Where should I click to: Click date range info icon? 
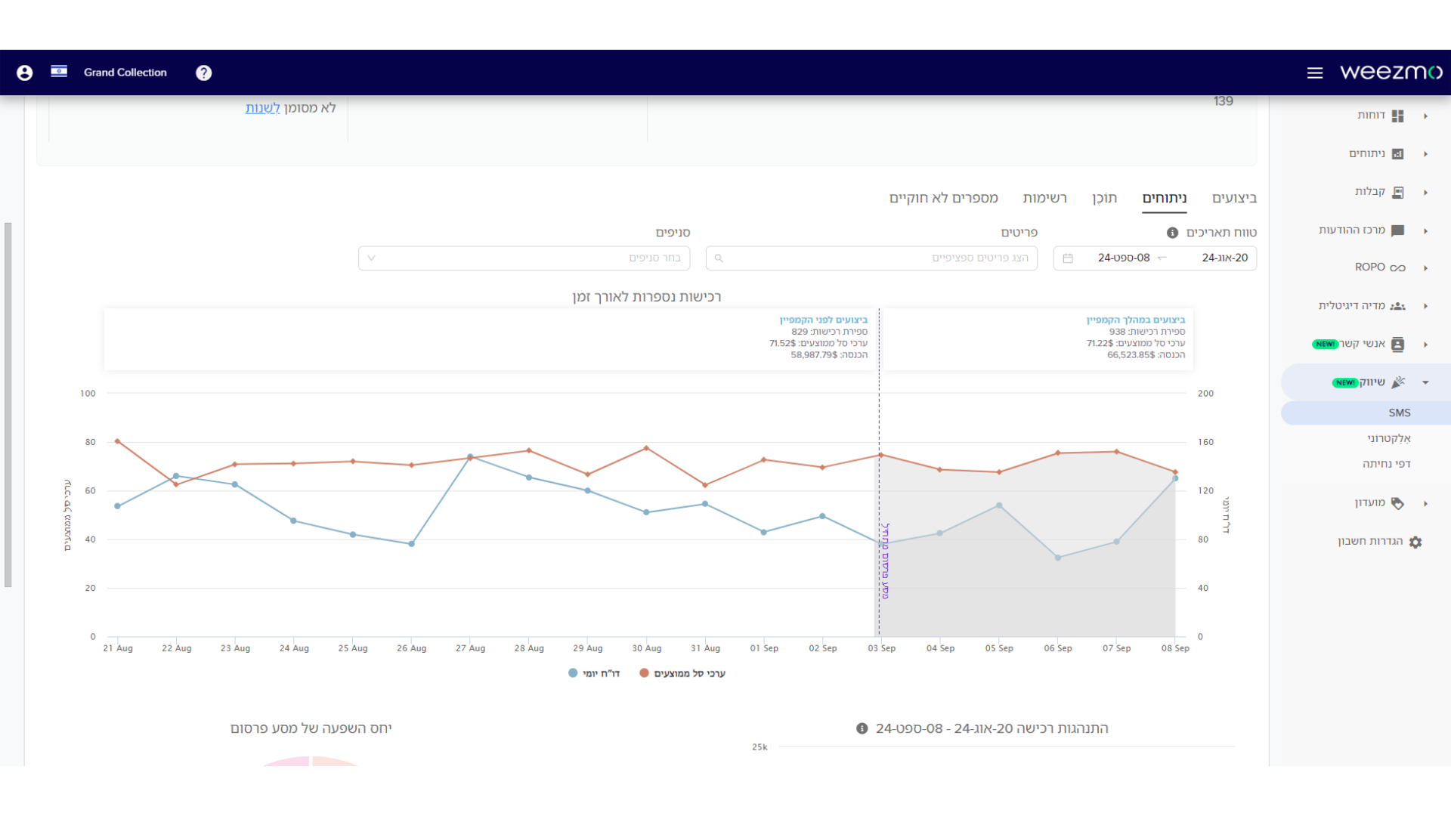point(1172,233)
